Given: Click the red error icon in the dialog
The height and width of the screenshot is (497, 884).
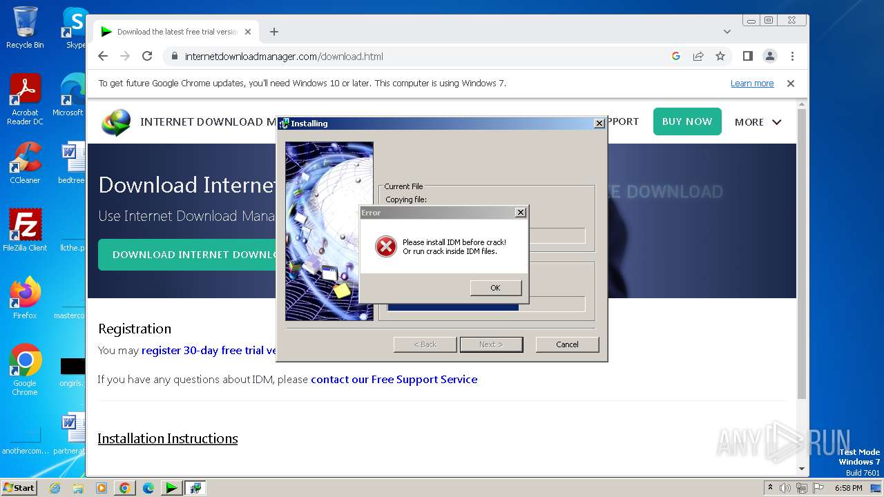Looking at the screenshot, I should coord(386,246).
